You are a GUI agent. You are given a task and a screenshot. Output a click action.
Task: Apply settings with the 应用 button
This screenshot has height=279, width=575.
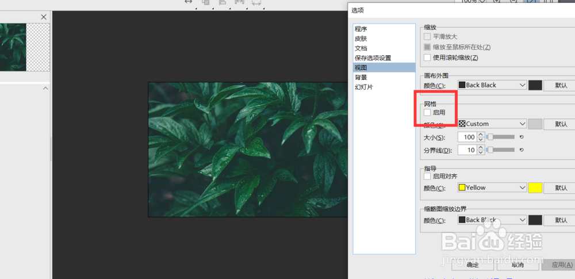558,265
